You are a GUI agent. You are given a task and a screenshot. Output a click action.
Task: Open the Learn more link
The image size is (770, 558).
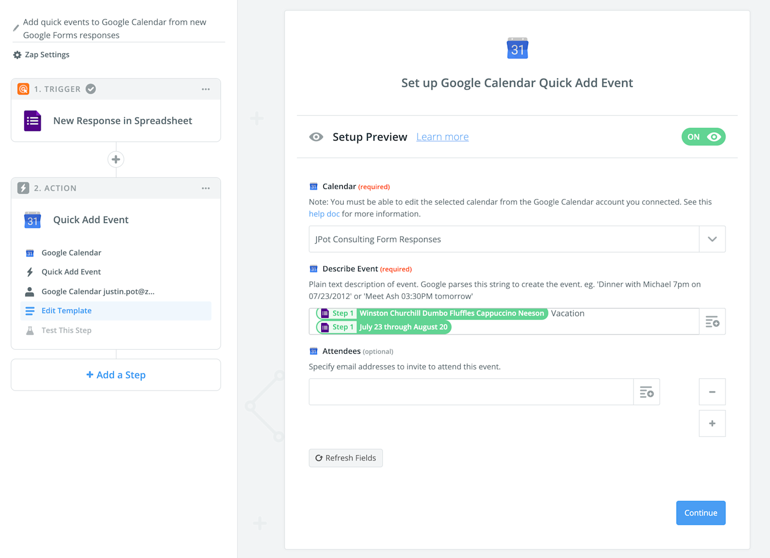pyautogui.click(x=442, y=137)
